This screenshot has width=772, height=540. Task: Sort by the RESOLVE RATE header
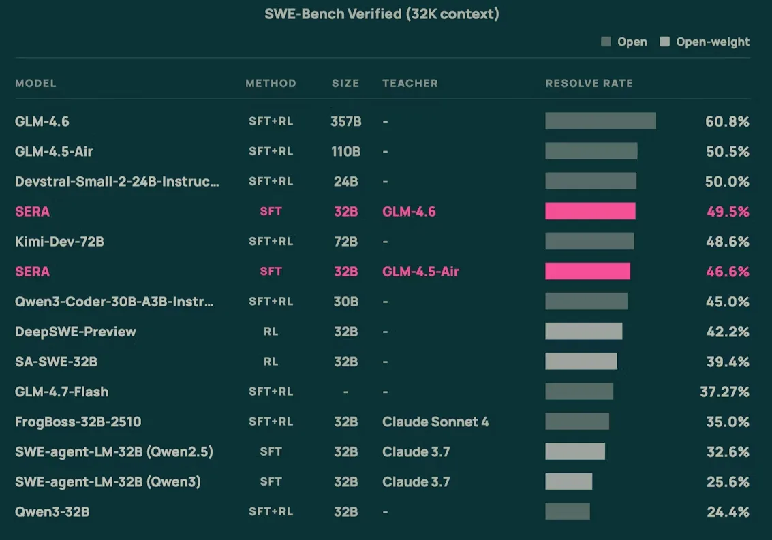(589, 84)
